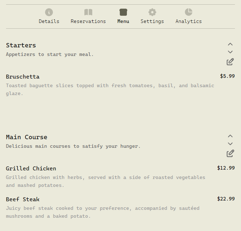Open the Bruschetta menu item
Viewport: 241px width, 231px height.
pos(23,77)
